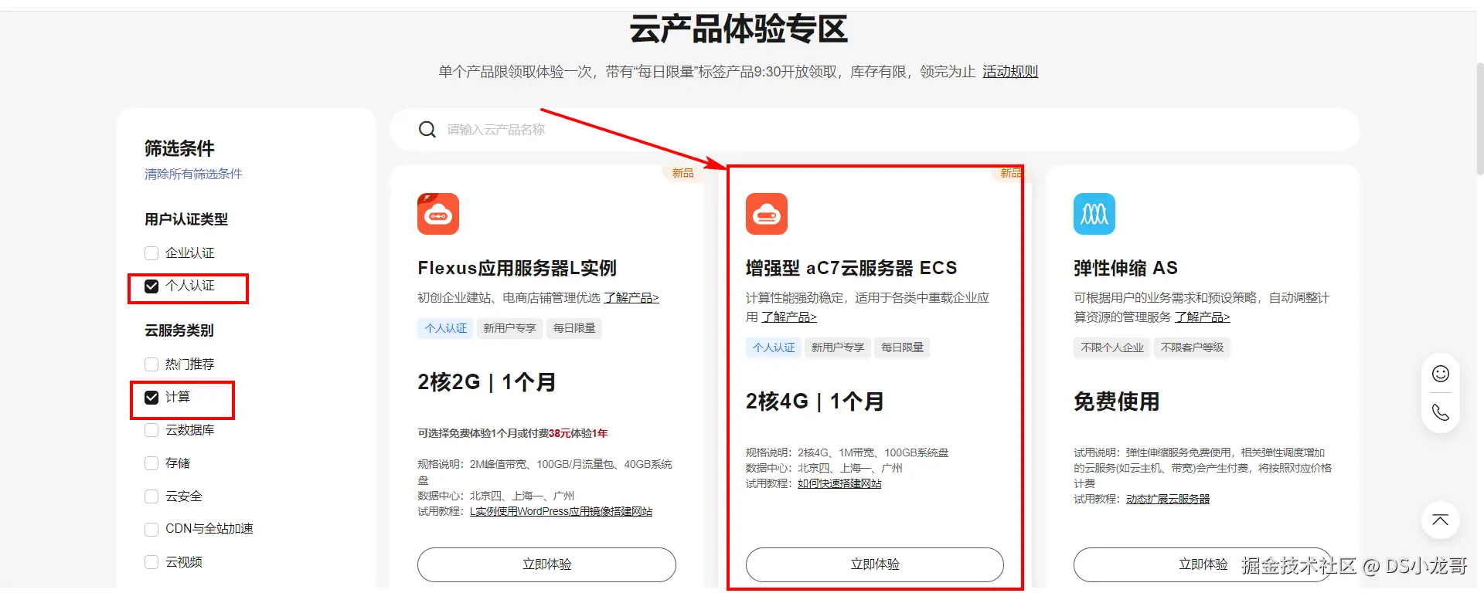
Task: Click the Auto Scaling AS product icon
Action: point(1094,214)
